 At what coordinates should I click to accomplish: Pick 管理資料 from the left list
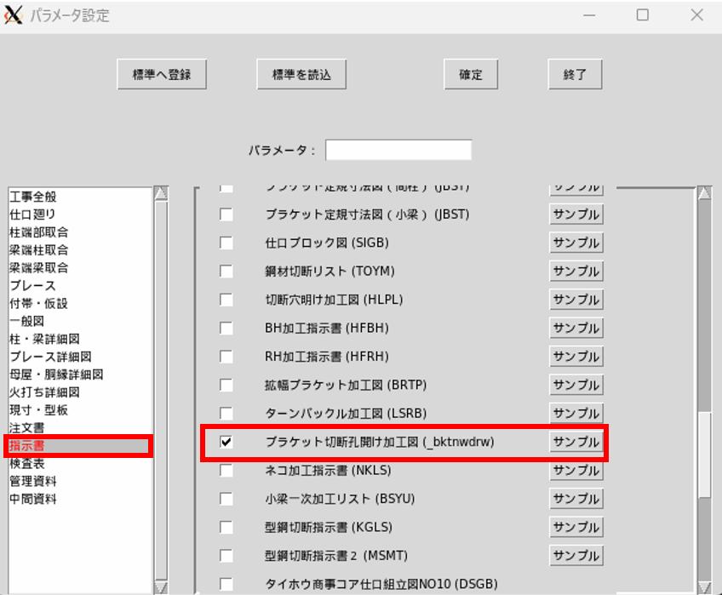(33, 481)
